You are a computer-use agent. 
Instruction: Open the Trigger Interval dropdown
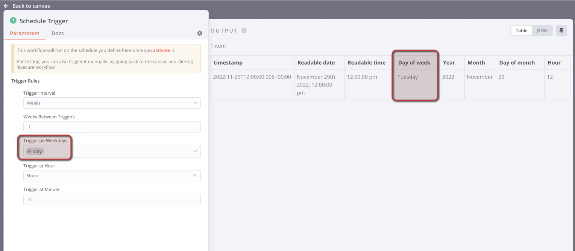pos(112,103)
